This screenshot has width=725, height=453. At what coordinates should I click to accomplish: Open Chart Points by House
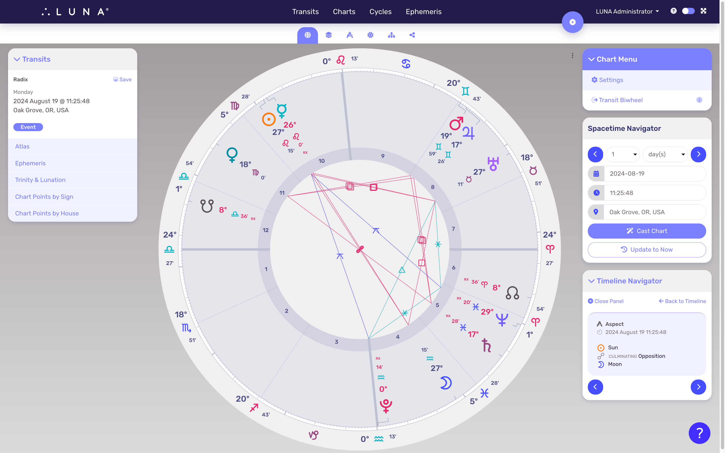coord(72,213)
